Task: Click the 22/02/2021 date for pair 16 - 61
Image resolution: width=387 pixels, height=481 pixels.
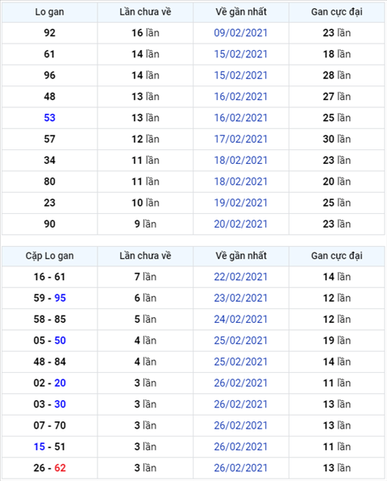Action: (240, 277)
